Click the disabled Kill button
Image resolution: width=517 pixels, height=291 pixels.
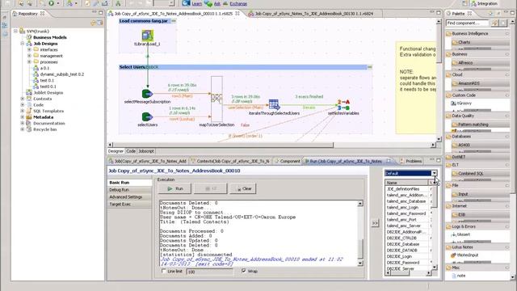tap(210, 188)
